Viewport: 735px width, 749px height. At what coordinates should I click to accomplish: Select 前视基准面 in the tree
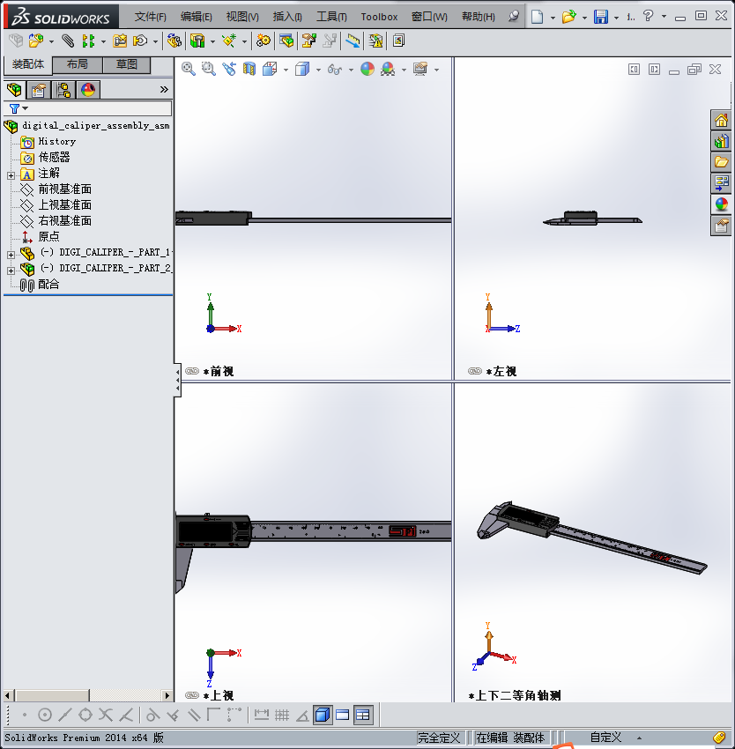[56, 189]
